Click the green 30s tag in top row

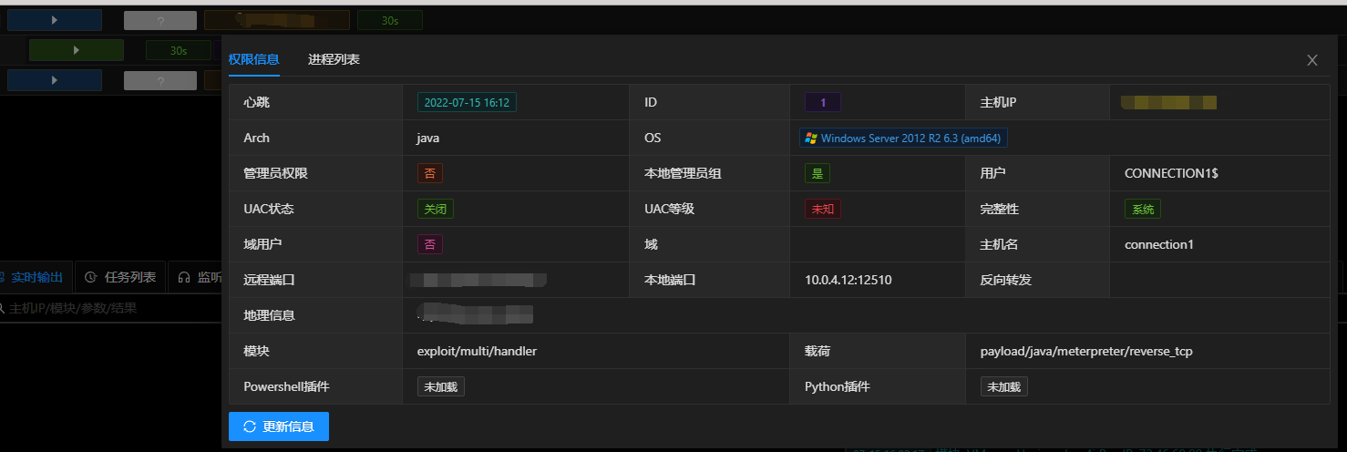(x=389, y=20)
